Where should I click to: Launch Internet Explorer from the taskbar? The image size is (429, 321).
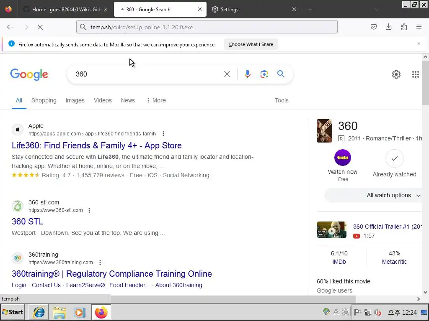39,312
